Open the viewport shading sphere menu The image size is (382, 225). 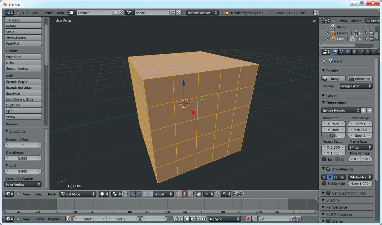click(104, 194)
